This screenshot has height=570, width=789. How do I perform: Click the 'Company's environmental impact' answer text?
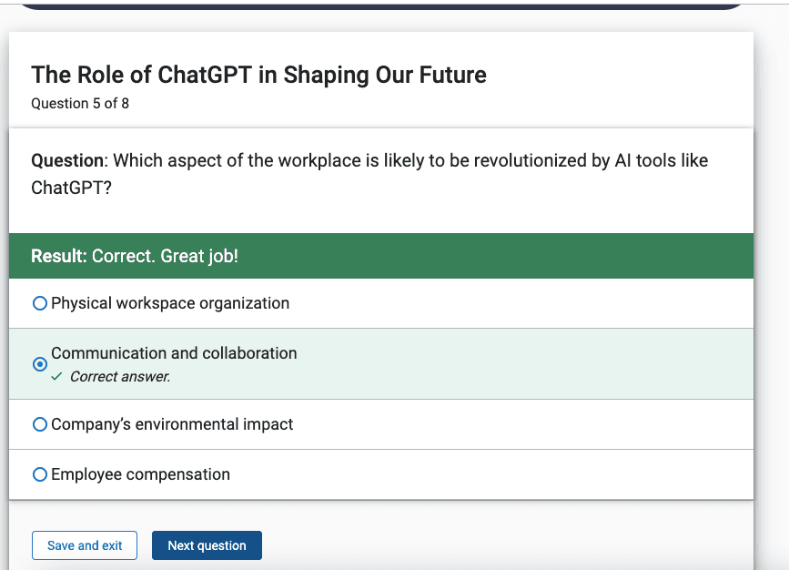point(172,424)
